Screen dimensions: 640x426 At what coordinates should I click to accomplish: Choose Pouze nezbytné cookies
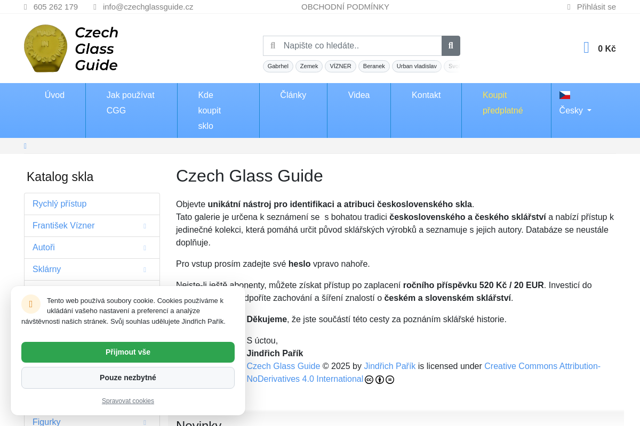click(128, 378)
